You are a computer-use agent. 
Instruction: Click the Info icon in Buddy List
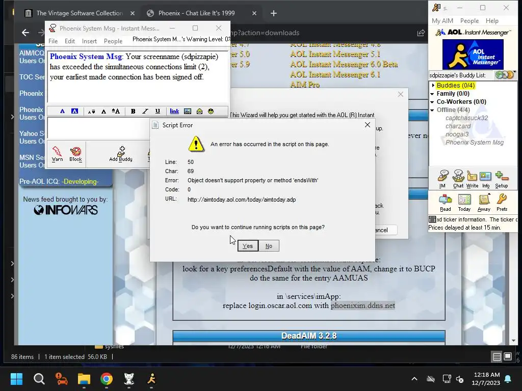click(486, 179)
